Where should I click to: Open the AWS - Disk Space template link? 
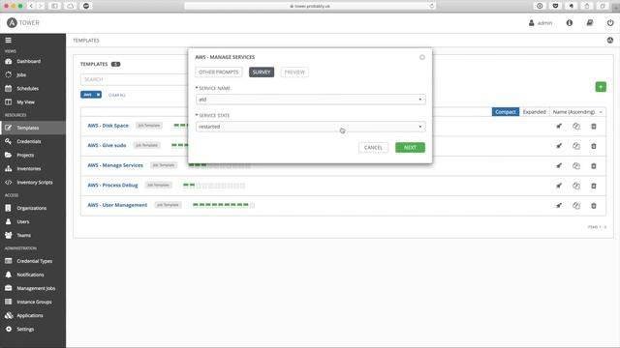pyautogui.click(x=108, y=126)
